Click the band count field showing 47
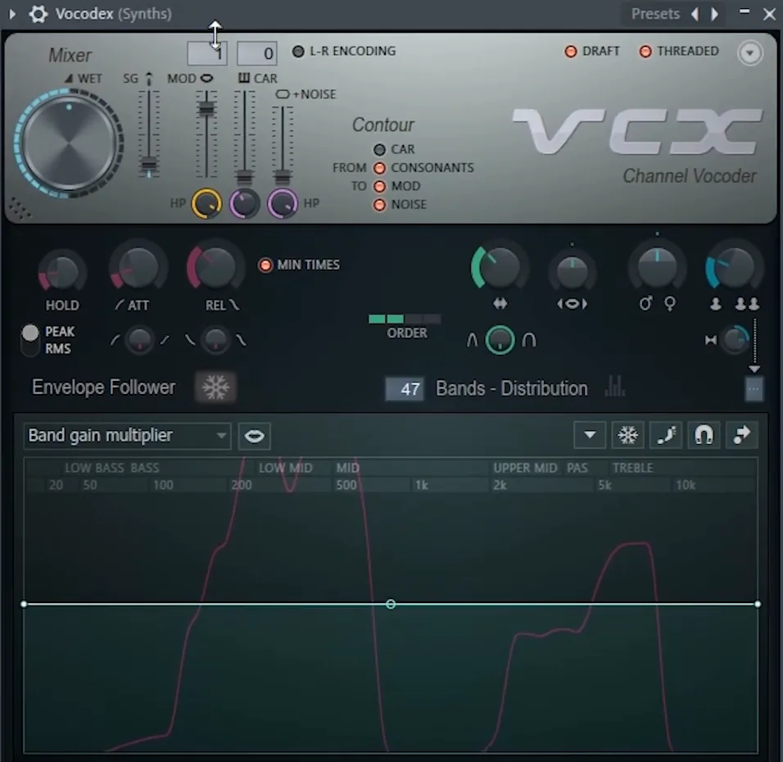This screenshot has width=783, height=762. point(405,388)
